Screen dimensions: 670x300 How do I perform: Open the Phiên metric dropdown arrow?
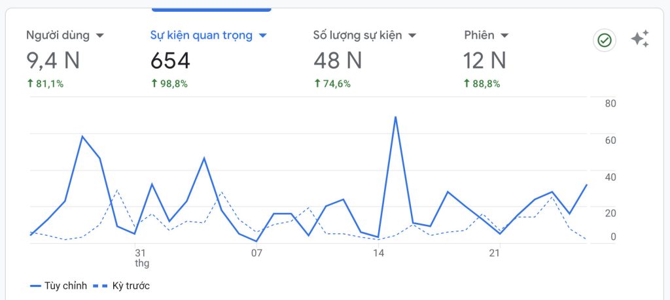pyautogui.click(x=504, y=35)
